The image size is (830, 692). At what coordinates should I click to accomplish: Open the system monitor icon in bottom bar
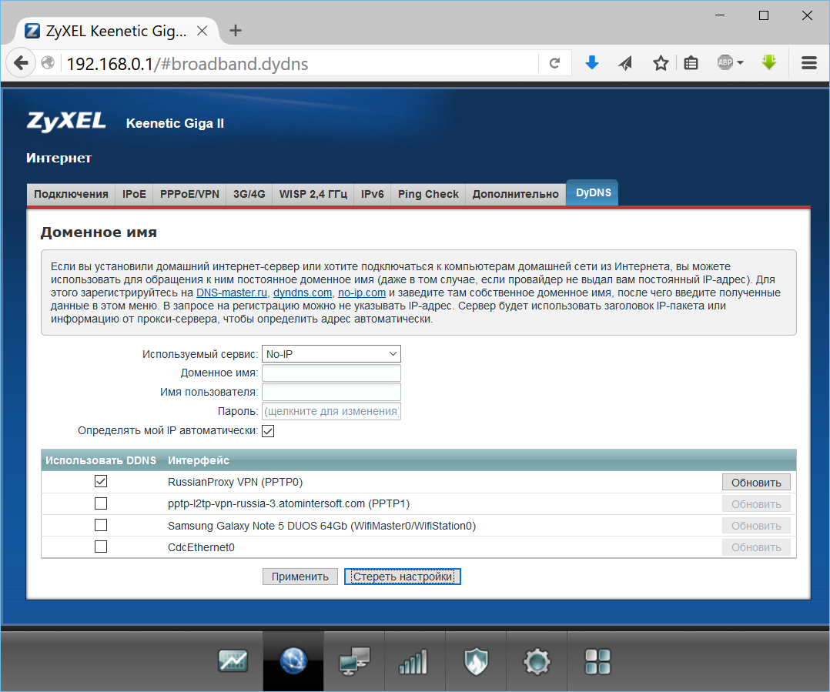click(233, 661)
